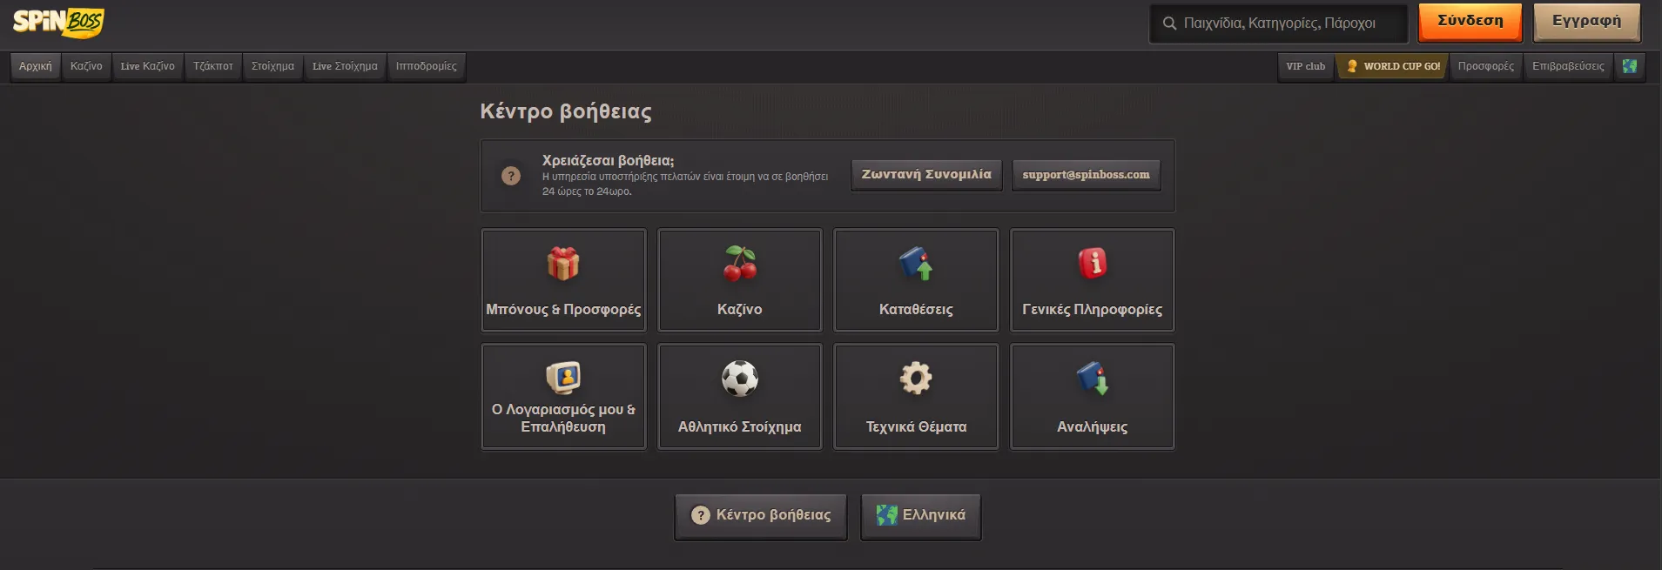Click the withdrawal wallet icon with green down arrow
The image size is (1662, 570).
click(1093, 379)
